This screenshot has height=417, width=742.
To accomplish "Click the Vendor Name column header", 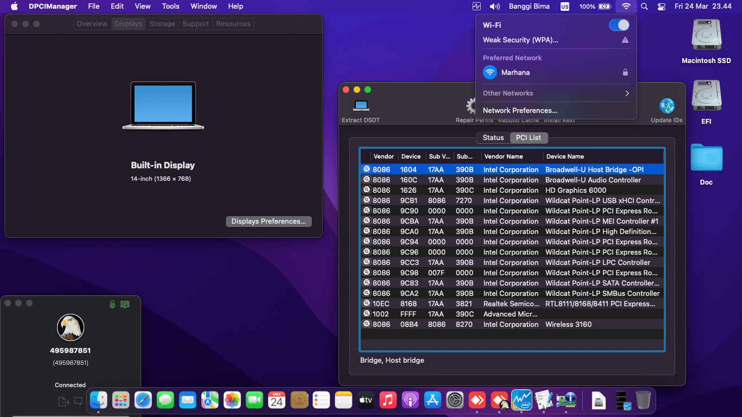I will tap(511, 156).
